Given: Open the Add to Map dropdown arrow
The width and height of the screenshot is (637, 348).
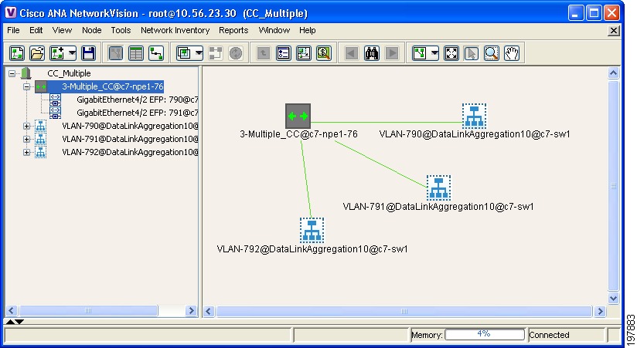Looking at the screenshot, I should (72, 53).
